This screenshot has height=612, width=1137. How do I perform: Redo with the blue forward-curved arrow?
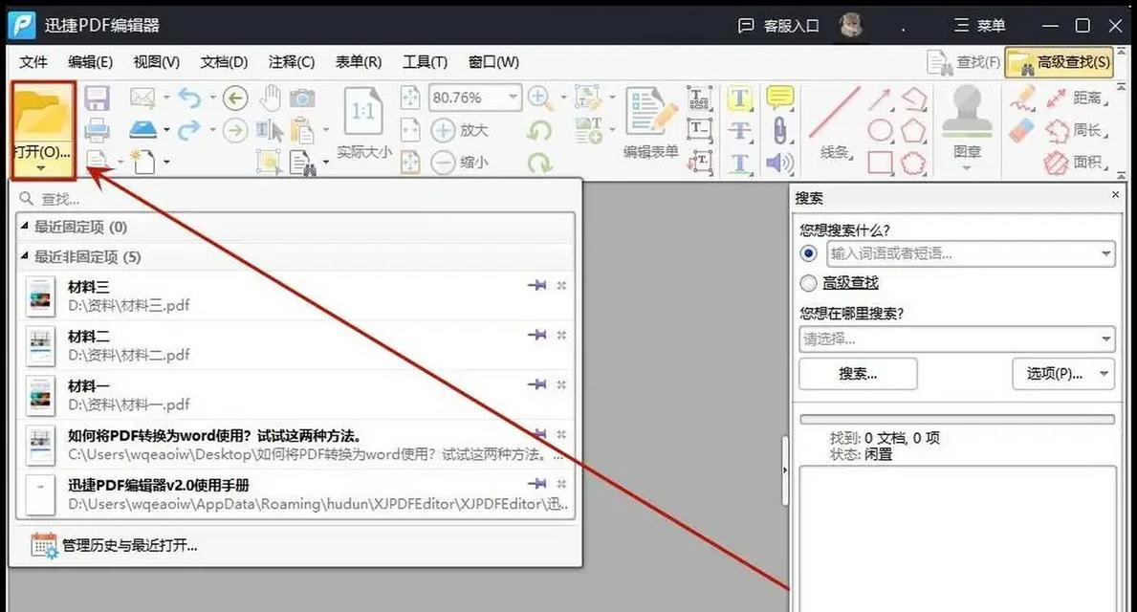click(190, 130)
